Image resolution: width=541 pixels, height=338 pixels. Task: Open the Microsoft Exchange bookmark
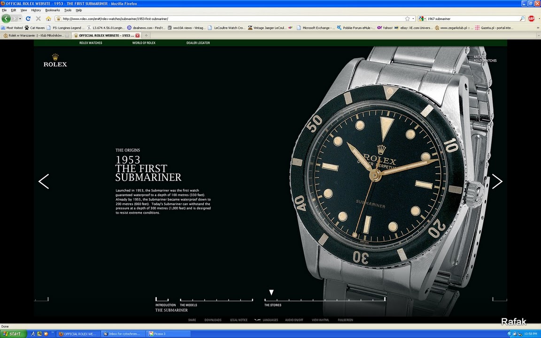[316, 28]
